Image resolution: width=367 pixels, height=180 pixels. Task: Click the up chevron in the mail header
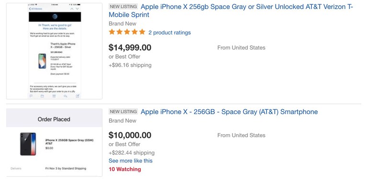click(72, 9)
